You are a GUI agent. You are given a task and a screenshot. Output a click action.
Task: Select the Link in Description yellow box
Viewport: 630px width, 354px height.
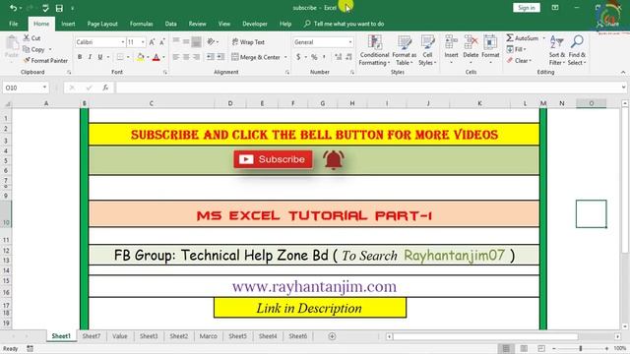310,308
